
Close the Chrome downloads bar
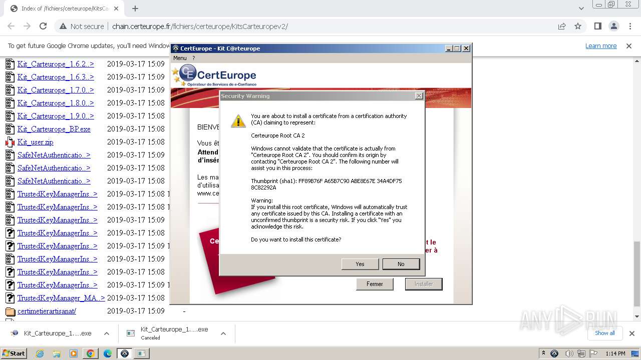point(631,333)
